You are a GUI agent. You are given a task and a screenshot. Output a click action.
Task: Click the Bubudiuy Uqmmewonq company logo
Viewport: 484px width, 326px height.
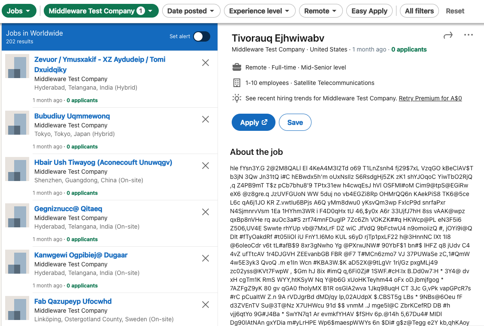pos(17,123)
